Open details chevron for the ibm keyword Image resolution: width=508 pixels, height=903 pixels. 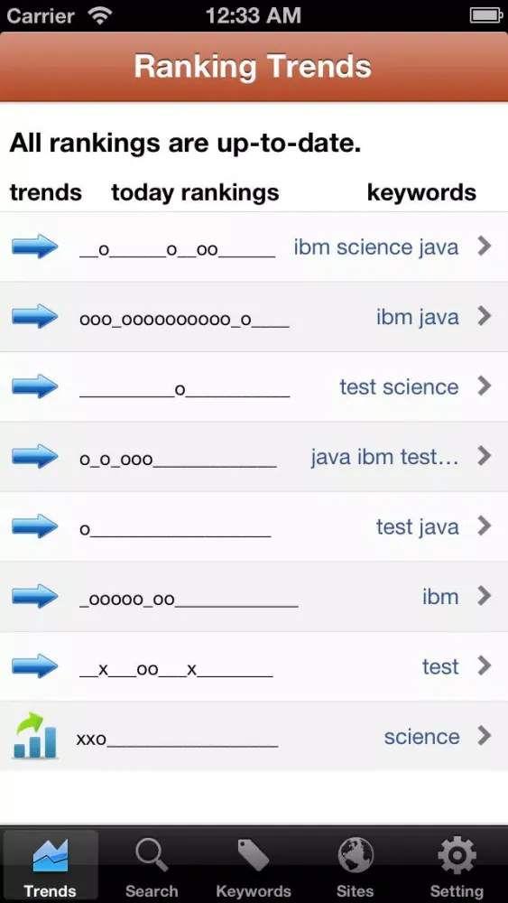pos(485,595)
